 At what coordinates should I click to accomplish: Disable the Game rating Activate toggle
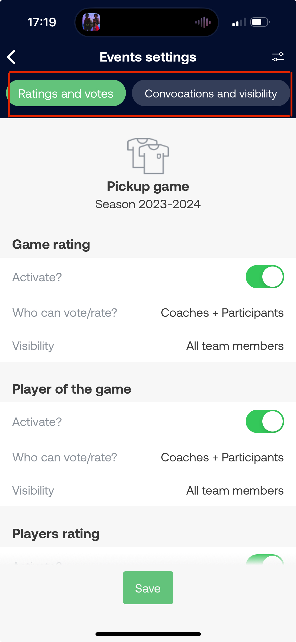click(265, 277)
